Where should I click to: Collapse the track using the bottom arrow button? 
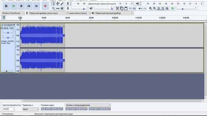coord(6,71)
